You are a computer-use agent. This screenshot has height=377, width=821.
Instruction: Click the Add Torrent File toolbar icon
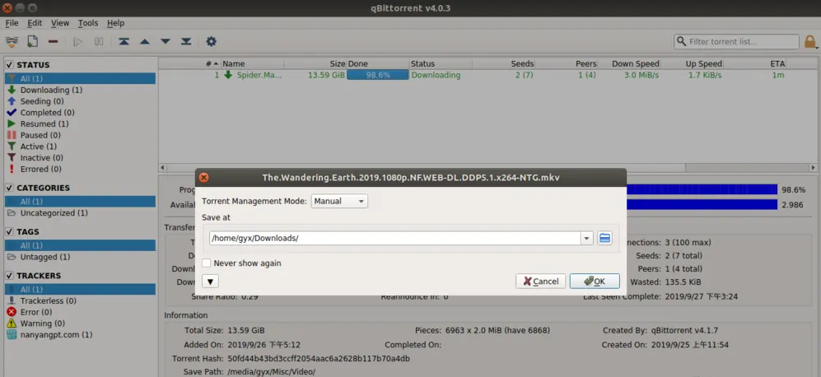point(32,41)
